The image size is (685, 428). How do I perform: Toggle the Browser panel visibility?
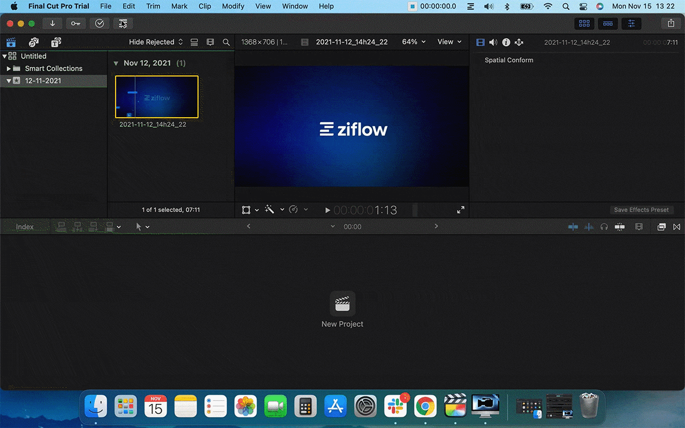(584, 24)
